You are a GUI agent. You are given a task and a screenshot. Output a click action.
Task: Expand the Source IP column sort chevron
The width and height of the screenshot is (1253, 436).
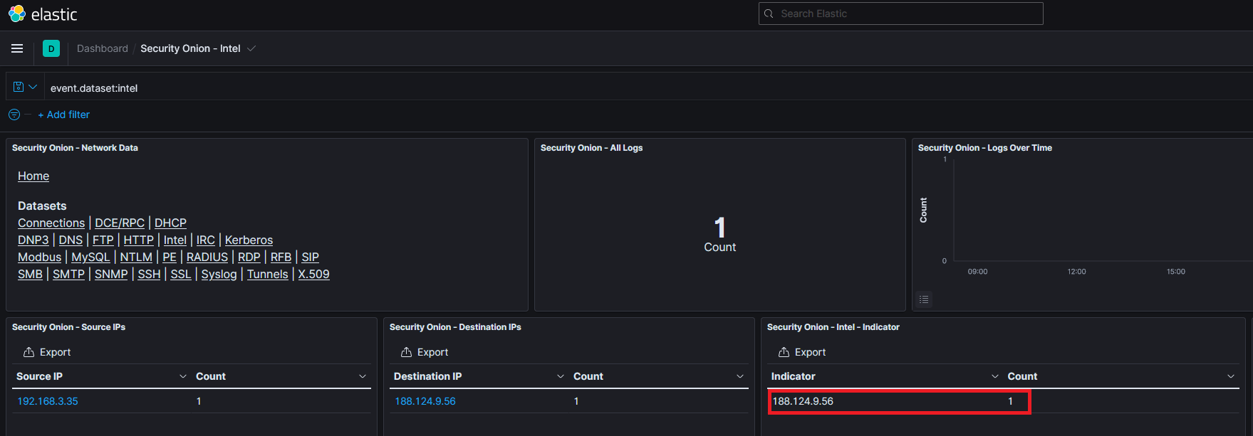pyautogui.click(x=183, y=376)
